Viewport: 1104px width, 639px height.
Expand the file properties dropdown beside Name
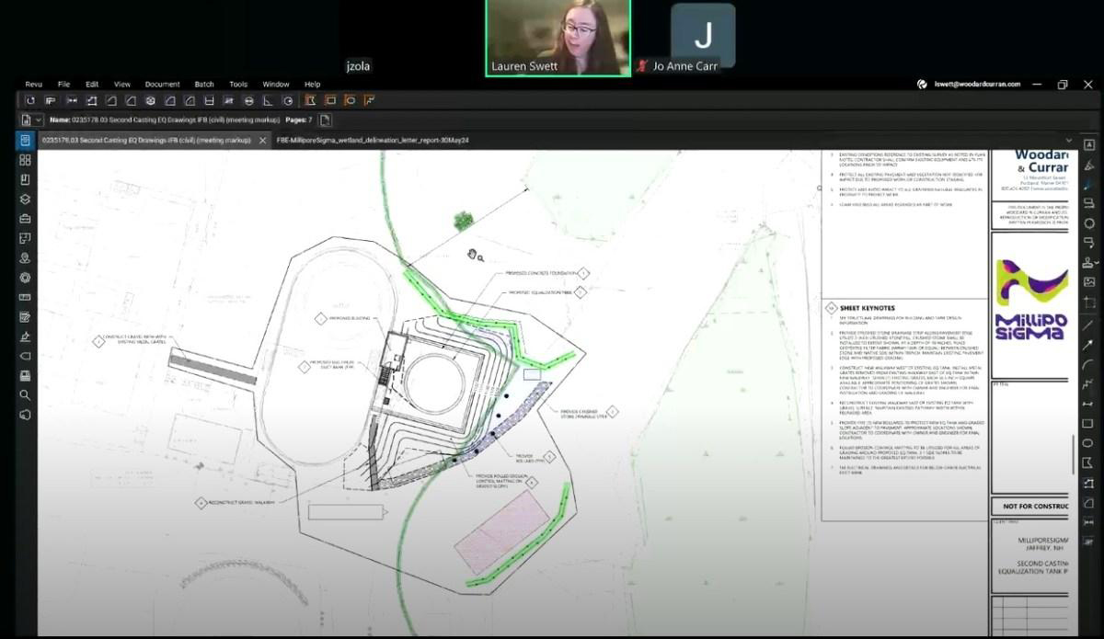pyautogui.click(x=40, y=120)
